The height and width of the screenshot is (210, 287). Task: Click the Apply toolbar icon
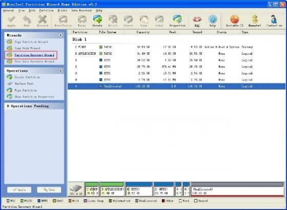(x=11, y=19)
